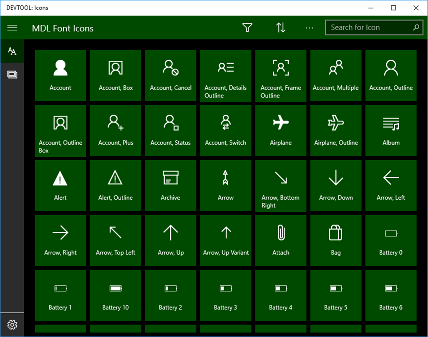
Task: Choose the Alert, Outline tile
Action: [x=116, y=186]
